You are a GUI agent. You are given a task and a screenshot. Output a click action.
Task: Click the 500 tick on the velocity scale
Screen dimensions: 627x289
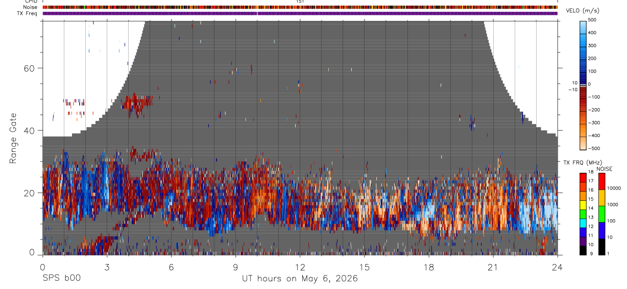click(x=593, y=20)
